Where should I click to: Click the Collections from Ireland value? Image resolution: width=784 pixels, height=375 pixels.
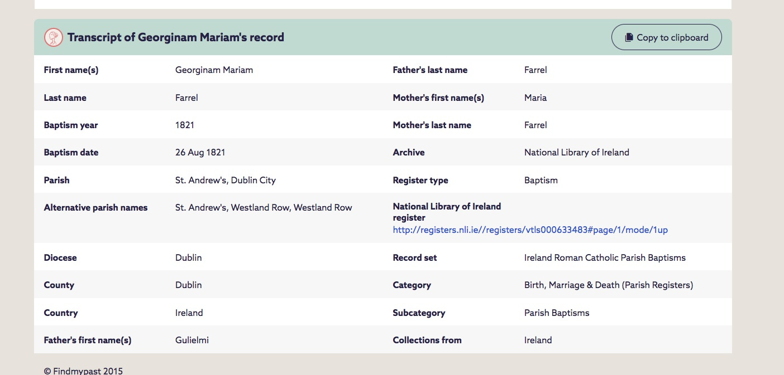538,340
